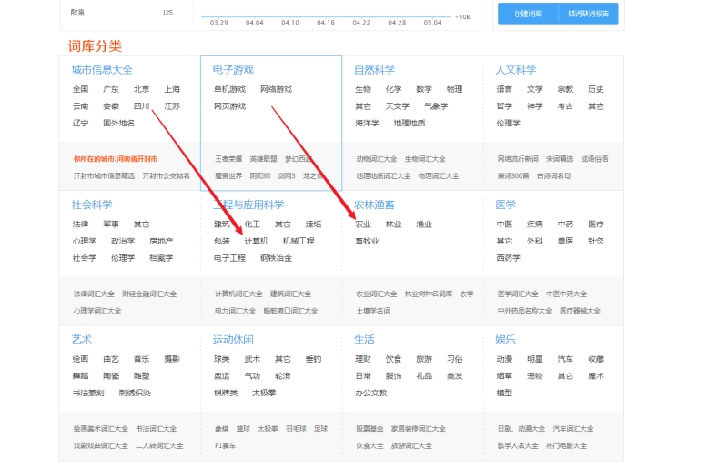The height and width of the screenshot is (469, 719).
Task: Open the 英雄联盟 lexicon link
Action: (263, 159)
